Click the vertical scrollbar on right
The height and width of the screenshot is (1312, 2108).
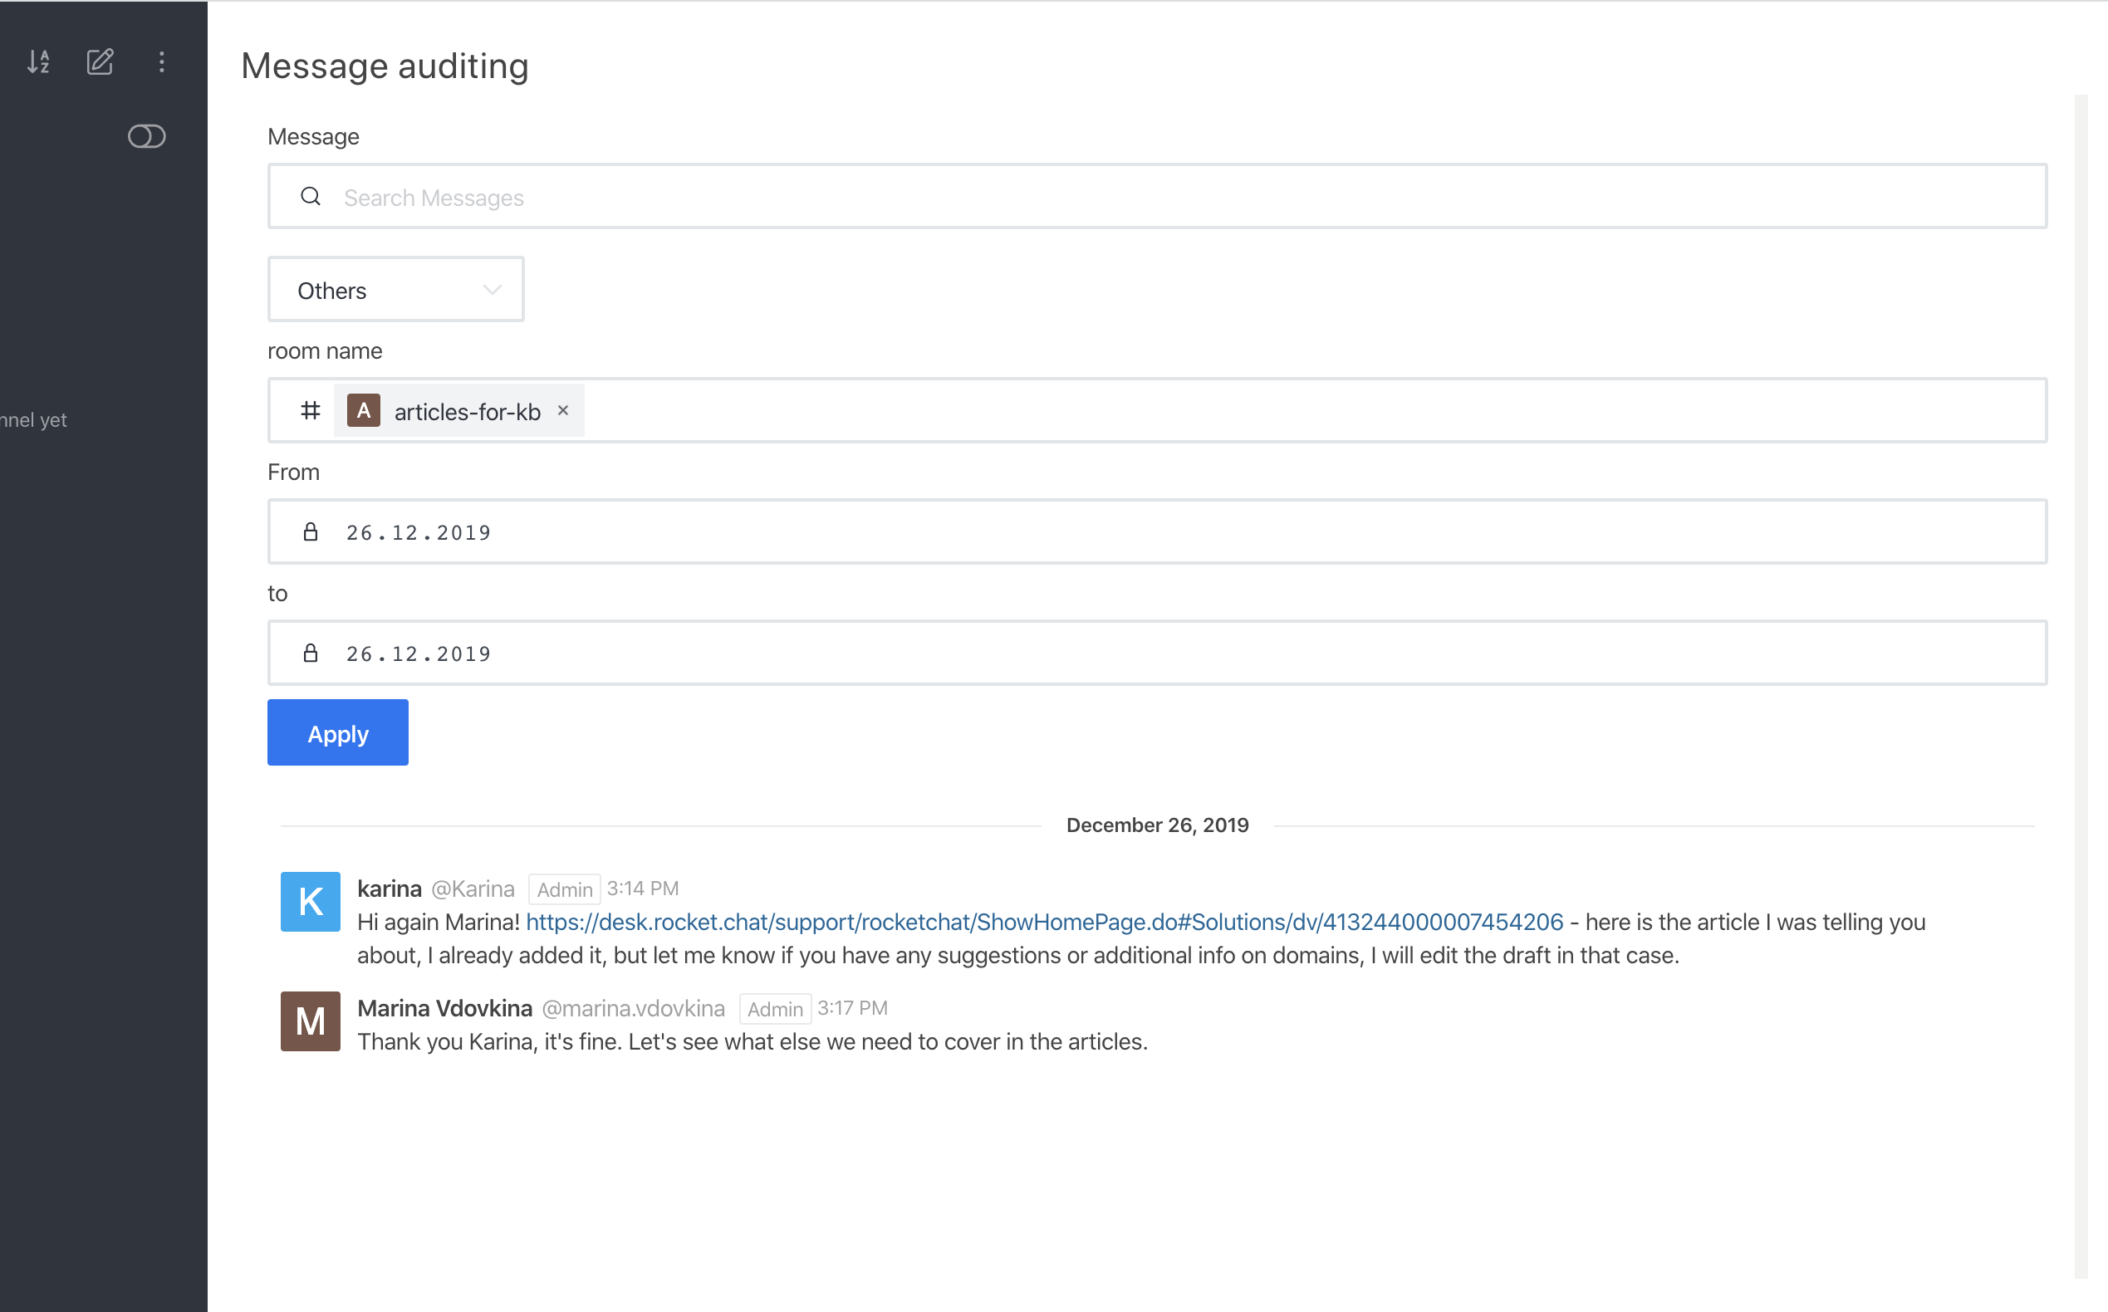(2081, 686)
